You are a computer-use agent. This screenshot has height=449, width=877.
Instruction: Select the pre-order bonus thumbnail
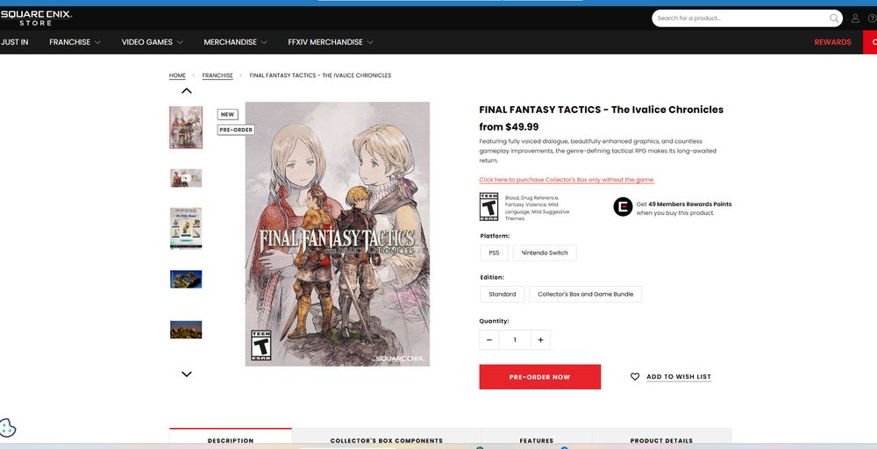tap(186, 228)
